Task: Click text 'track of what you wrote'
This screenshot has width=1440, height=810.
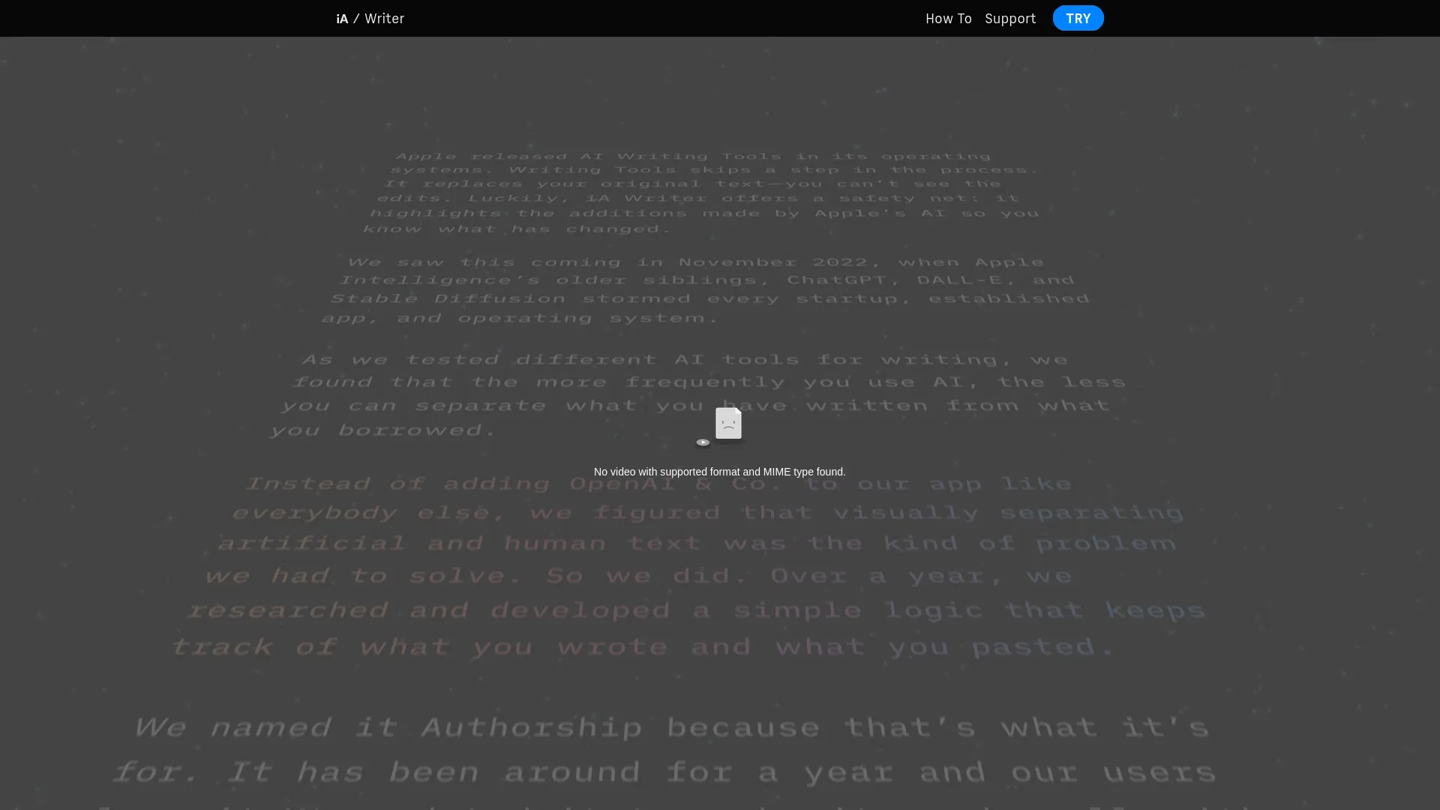Action: tap(419, 647)
